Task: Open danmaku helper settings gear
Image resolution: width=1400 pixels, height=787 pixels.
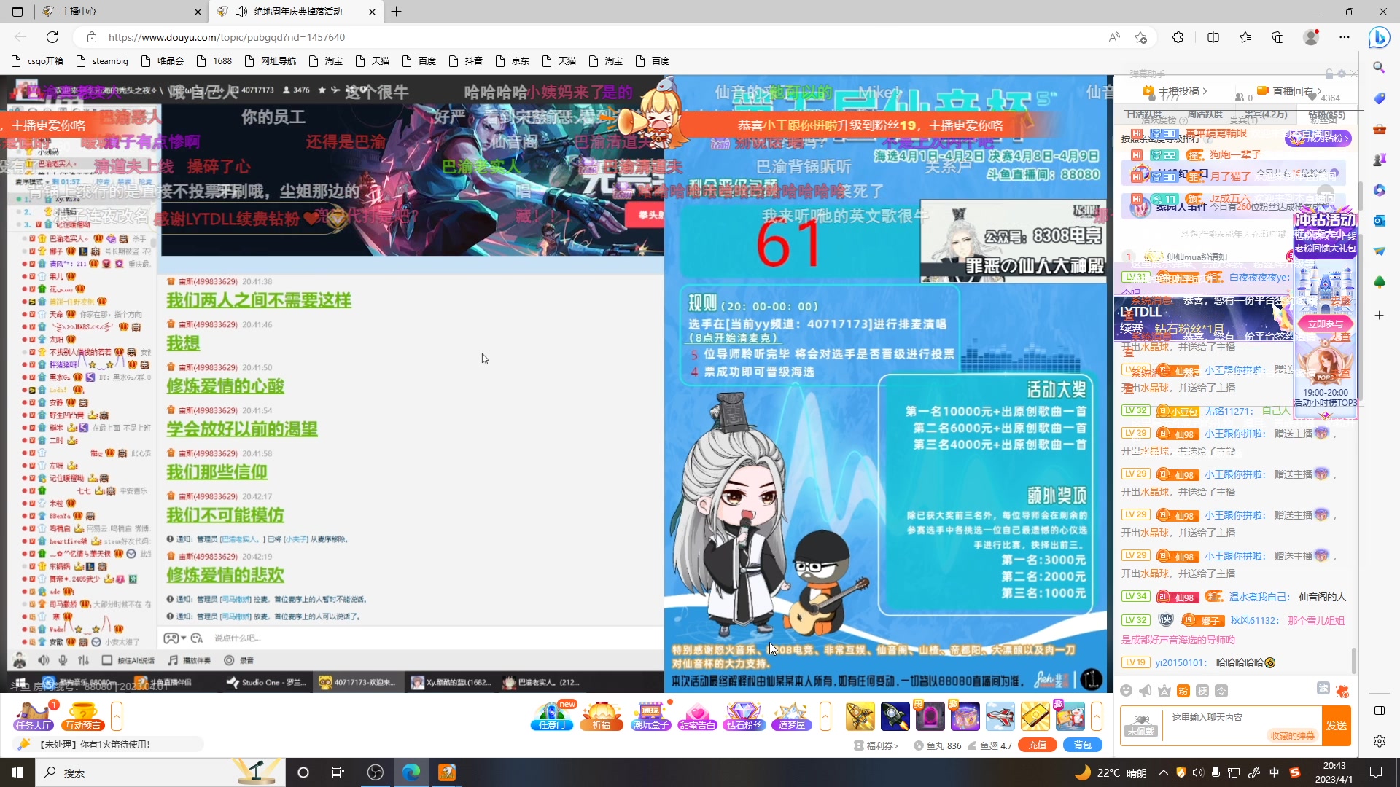Action: [1342, 74]
